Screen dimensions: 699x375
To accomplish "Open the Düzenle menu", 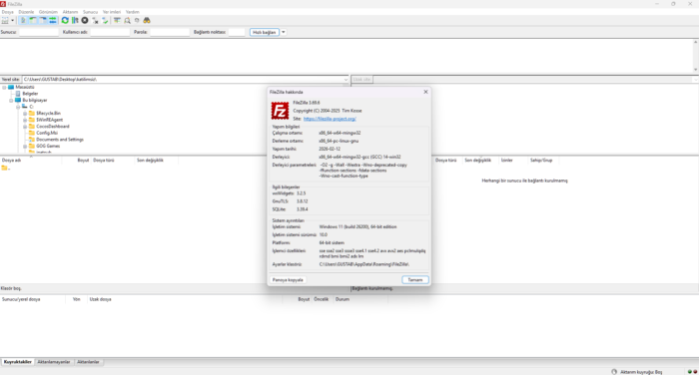I will pyautogui.click(x=26, y=12).
